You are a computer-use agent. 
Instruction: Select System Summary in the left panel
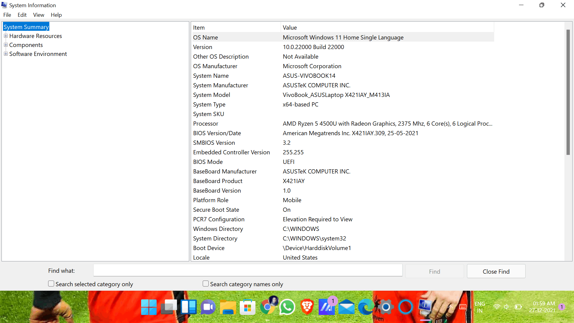pyautogui.click(x=26, y=27)
